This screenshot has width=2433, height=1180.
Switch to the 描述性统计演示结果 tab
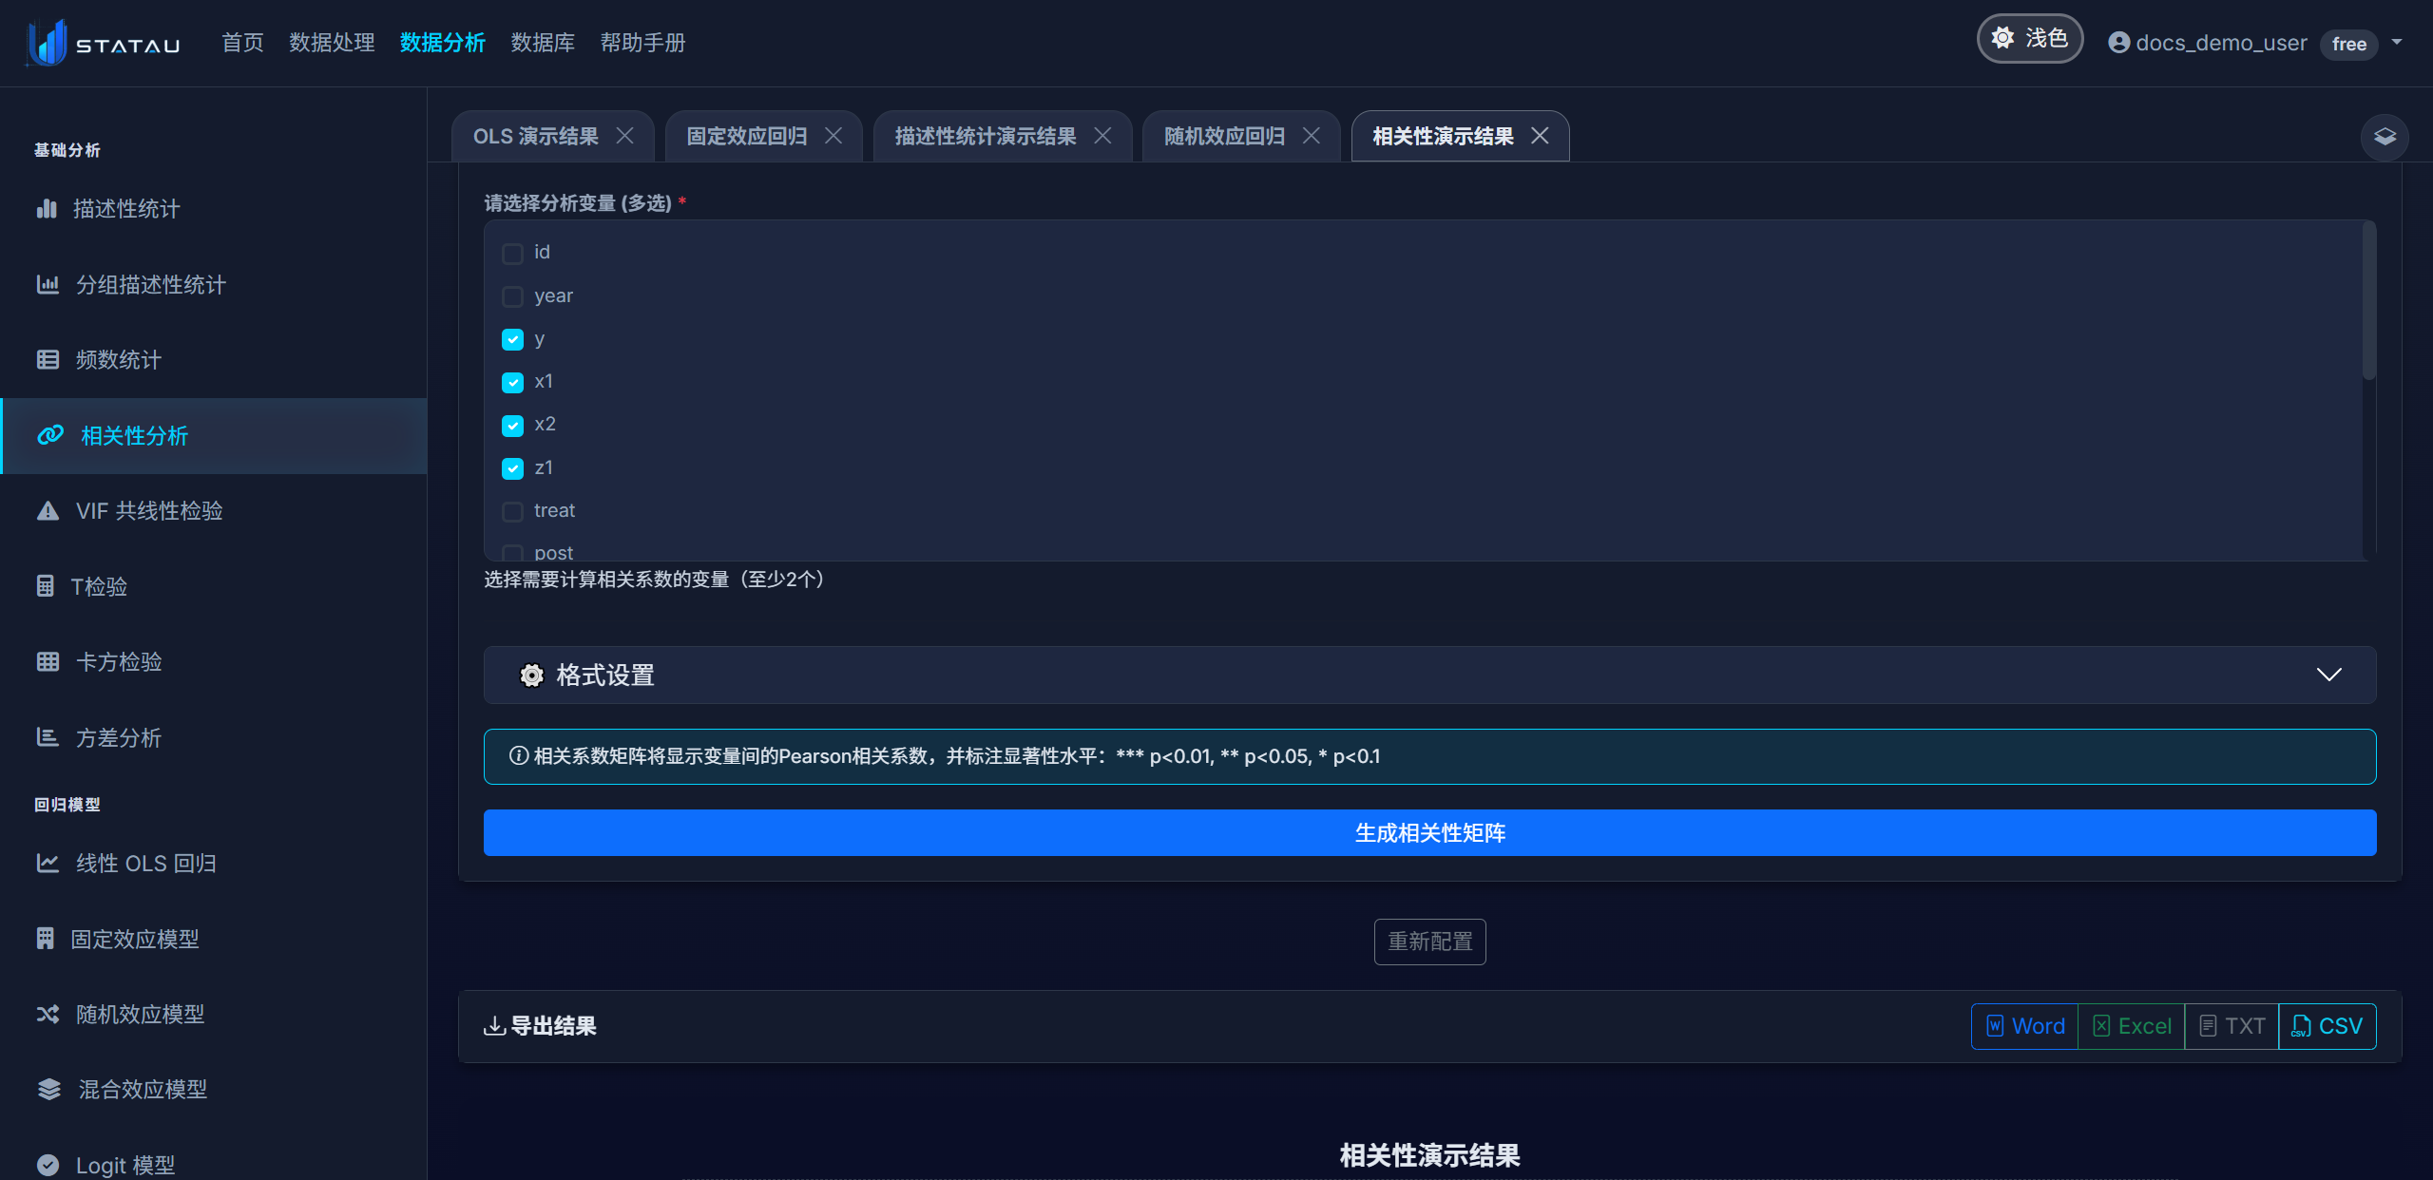[x=986, y=136]
